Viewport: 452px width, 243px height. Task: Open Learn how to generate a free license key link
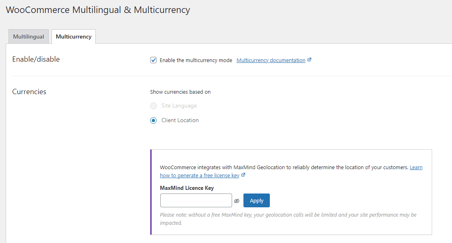pyautogui.click(x=200, y=175)
